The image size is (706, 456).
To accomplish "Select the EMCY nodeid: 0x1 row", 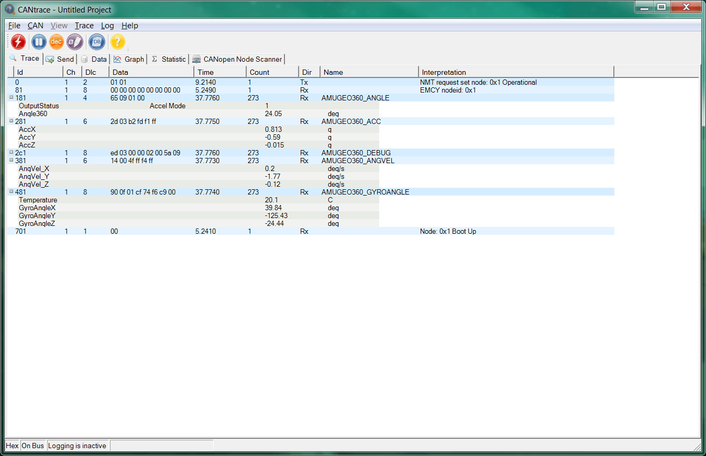I will [x=311, y=90].
